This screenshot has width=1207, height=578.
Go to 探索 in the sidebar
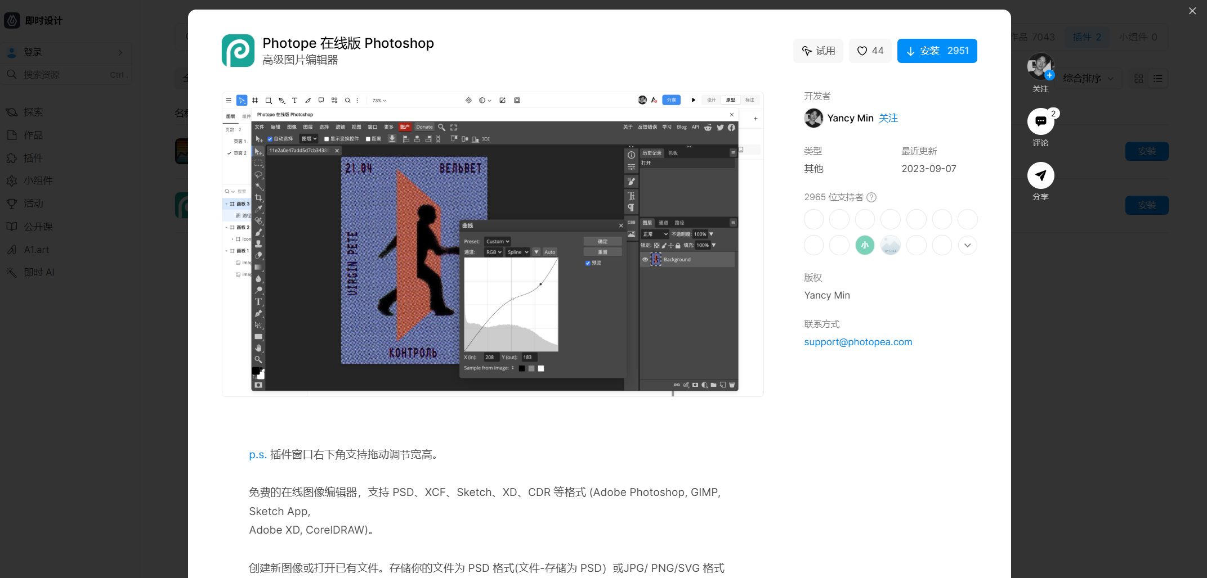point(33,112)
